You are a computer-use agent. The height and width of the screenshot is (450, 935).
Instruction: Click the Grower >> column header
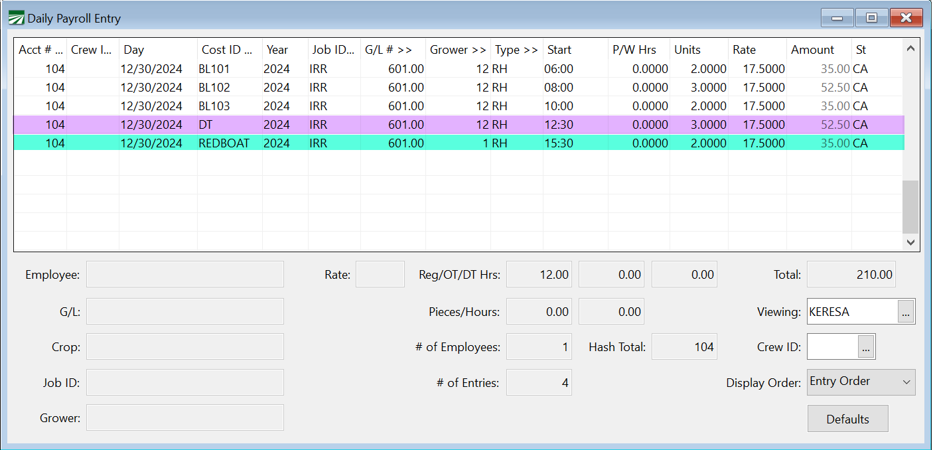tap(457, 50)
